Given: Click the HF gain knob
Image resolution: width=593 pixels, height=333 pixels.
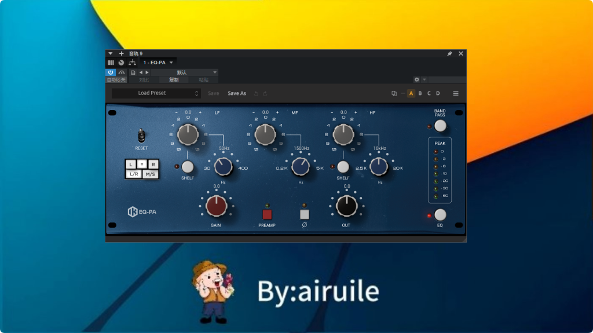Looking at the screenshot, I should tap(343, 134).
